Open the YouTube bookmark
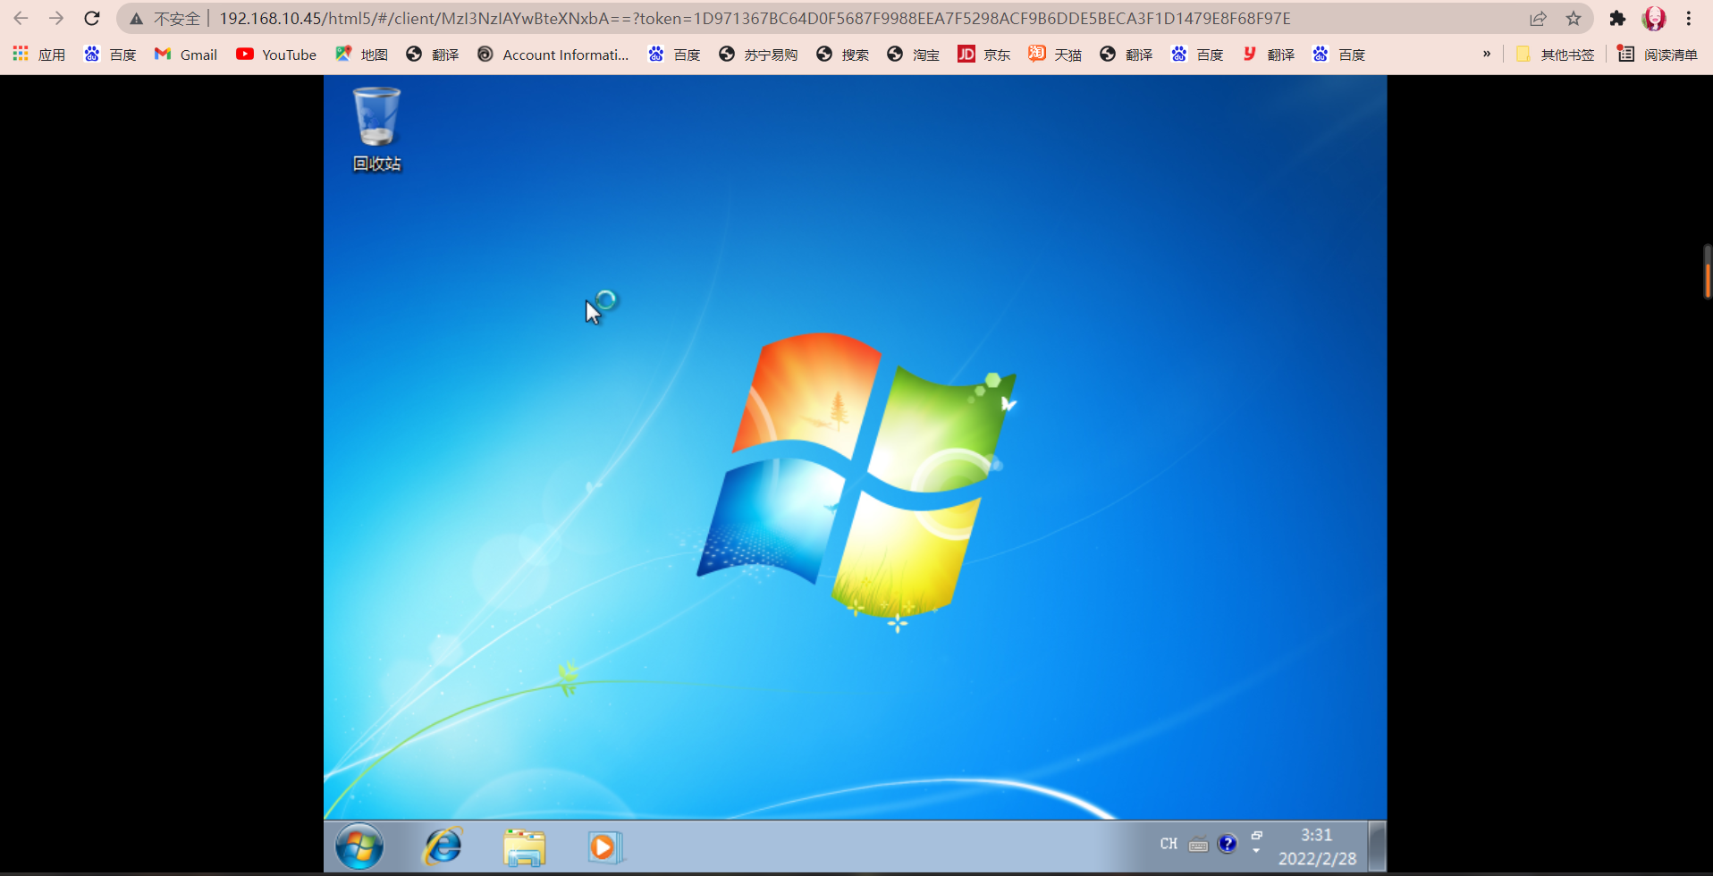The image size is (1713, 876). [x=276, y=55]
